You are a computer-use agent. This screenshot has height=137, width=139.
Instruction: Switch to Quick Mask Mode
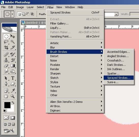click(12, 118)
